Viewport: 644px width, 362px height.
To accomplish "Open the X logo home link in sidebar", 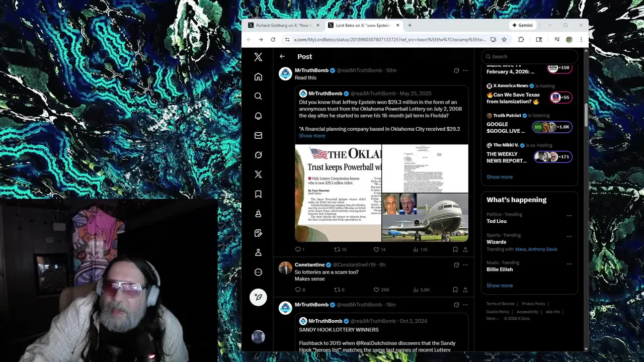I will pos(258,57).
